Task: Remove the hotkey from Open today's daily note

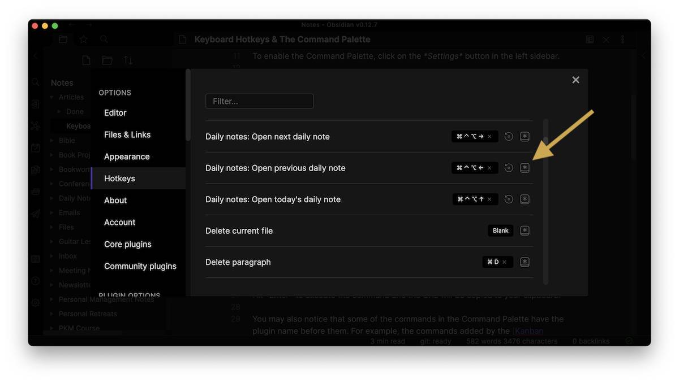Action: [489, 199]
